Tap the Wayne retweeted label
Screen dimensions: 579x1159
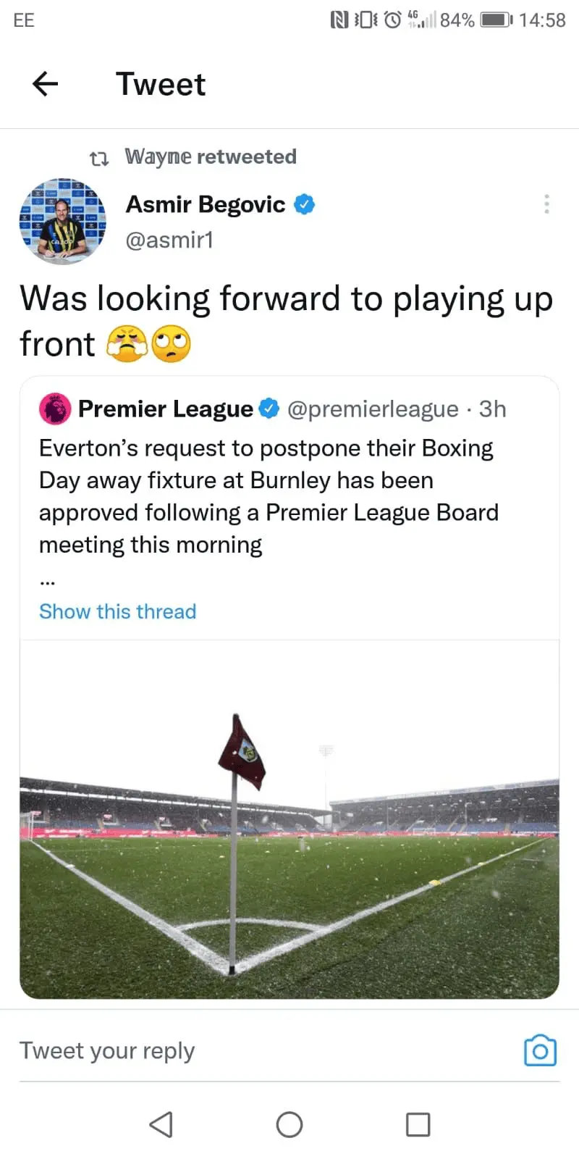pyautogui.click(x=211, y=156)
